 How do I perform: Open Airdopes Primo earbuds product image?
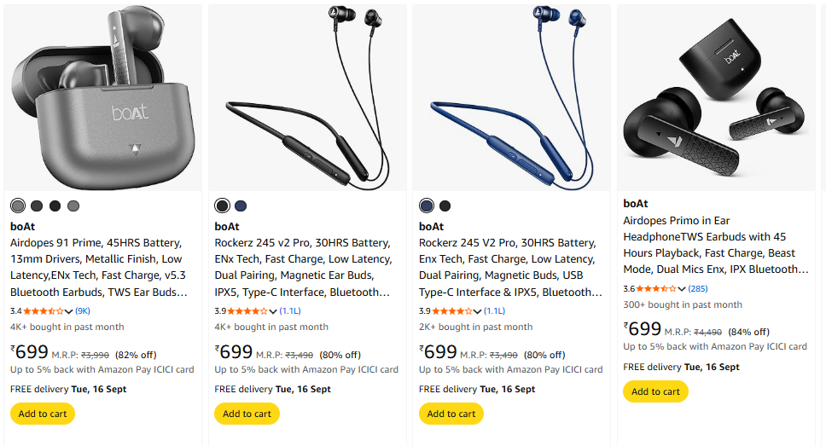(716, 97)
